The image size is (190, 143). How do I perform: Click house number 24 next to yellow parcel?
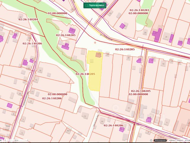pos(107,54)
